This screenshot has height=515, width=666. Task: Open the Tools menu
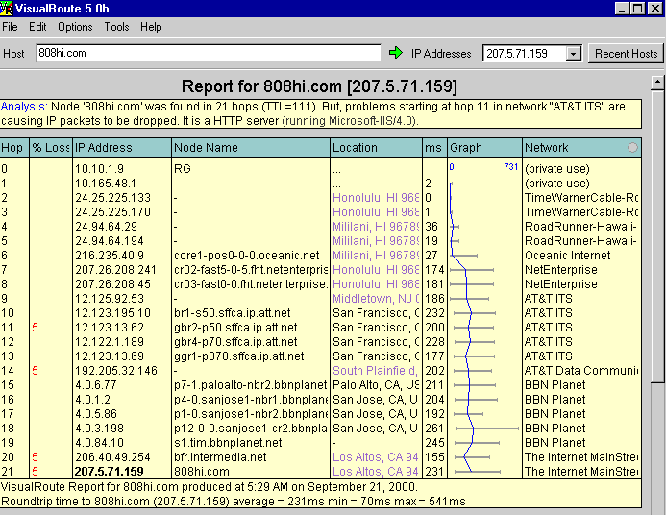point(116,27)
